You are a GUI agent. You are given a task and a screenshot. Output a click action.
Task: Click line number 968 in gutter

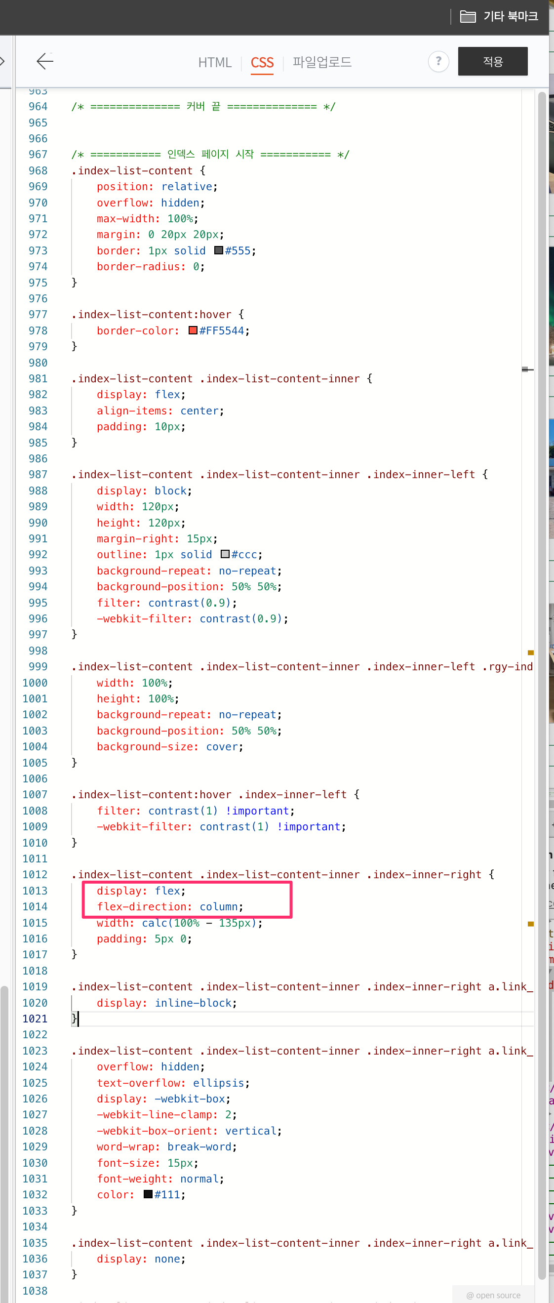(38, 170)
